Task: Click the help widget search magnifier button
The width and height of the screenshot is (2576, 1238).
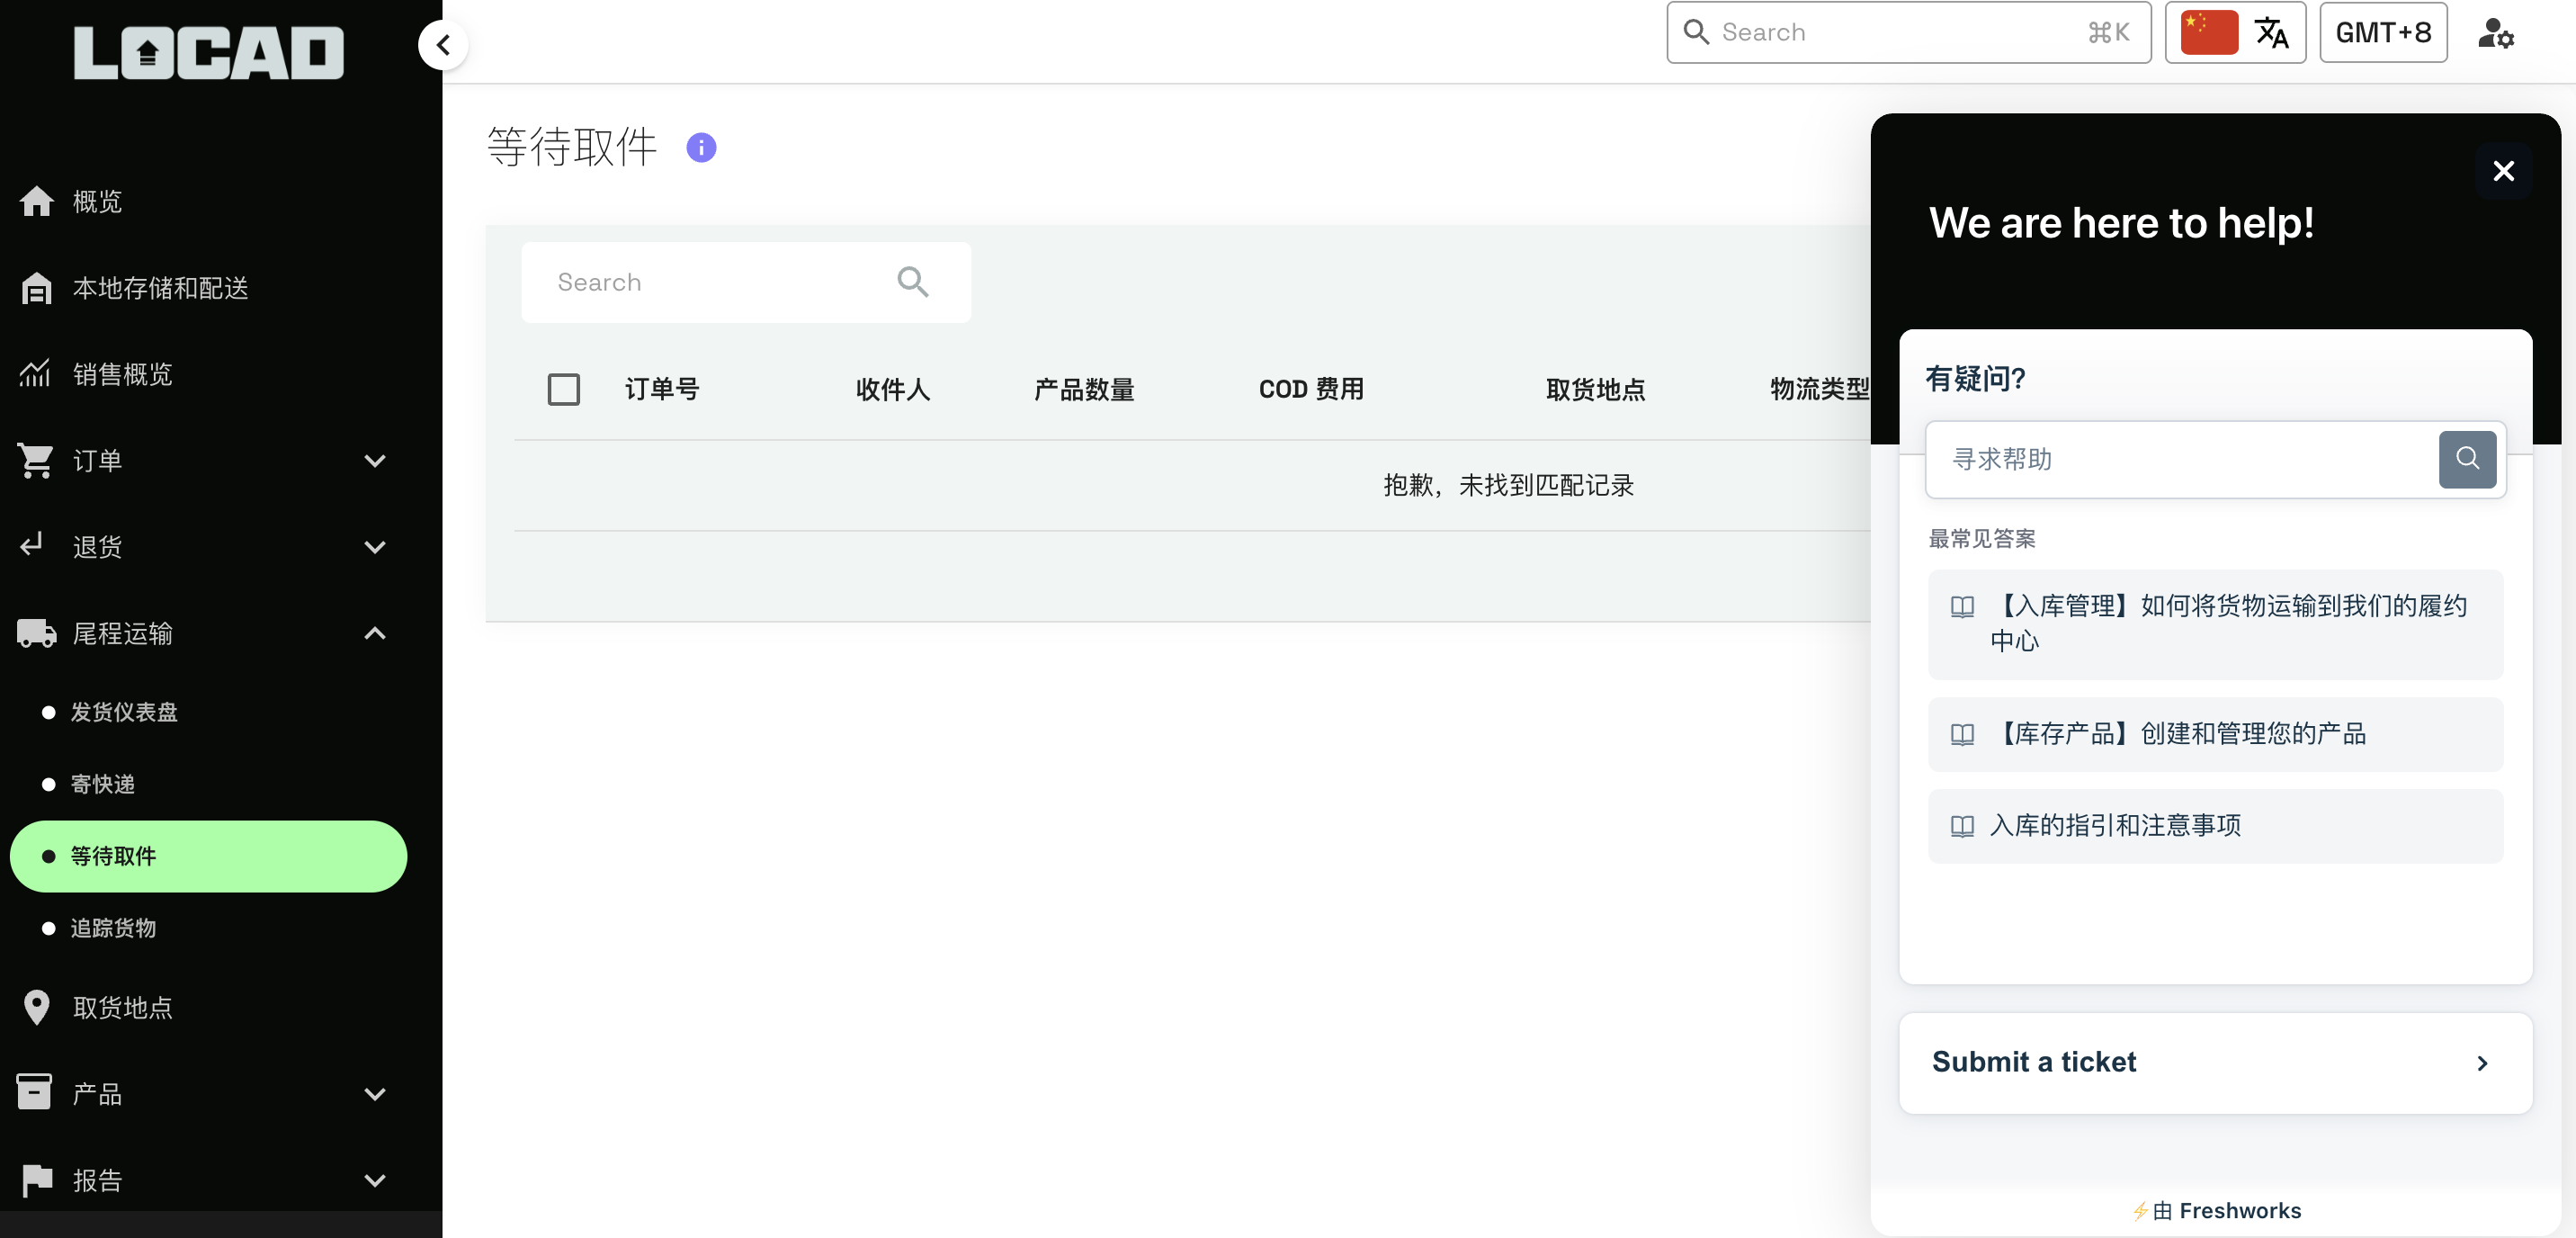Action: [x=2466, y=459]
